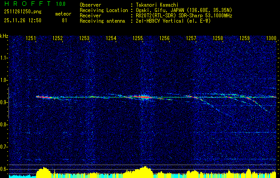Select the filename 2511261250.png
This screenshot has height=178, width=280.
click(23, 12)
